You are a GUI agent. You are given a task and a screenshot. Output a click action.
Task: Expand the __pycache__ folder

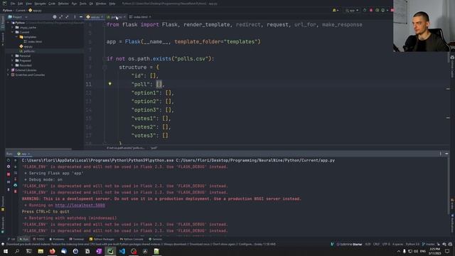[x=13, y=27]
